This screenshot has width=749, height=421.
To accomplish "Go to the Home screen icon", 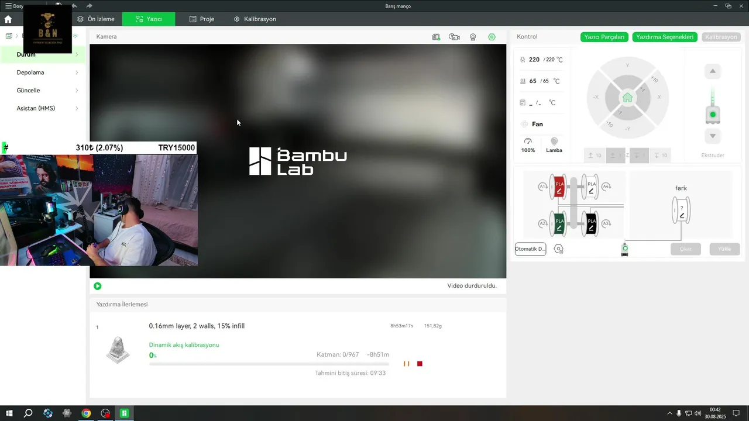I will (x=8, y=19).
